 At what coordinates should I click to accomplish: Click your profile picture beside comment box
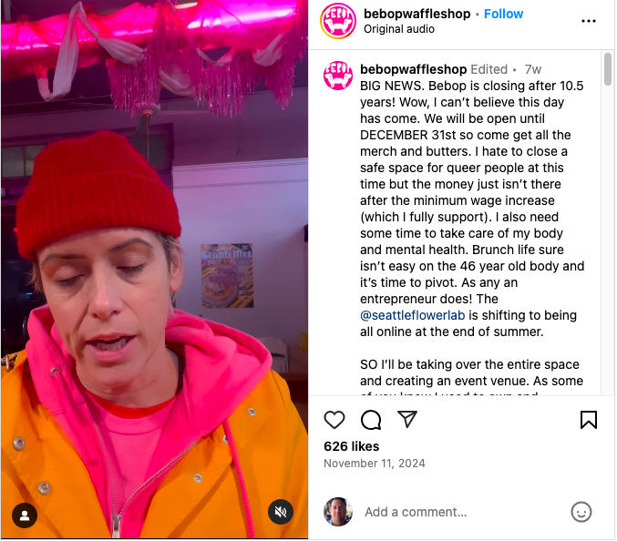338,512
